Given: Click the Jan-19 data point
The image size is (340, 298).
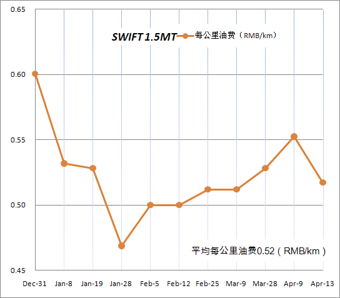Looking at the screenshot, I should [x=92, y=168].
